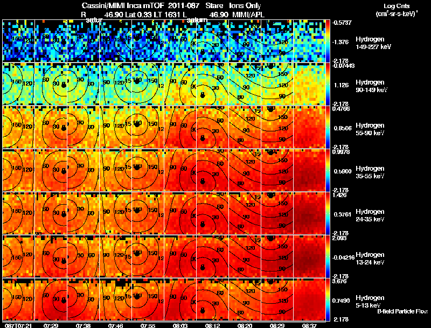Click the 0.5900 color scale value
This screenshot has height=328, width=431.
tap(343, 171)
